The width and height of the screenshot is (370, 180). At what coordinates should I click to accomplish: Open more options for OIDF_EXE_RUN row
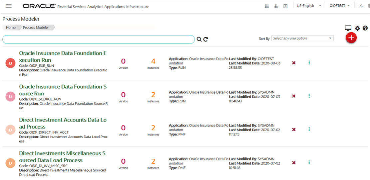click(x=309, y=62)
